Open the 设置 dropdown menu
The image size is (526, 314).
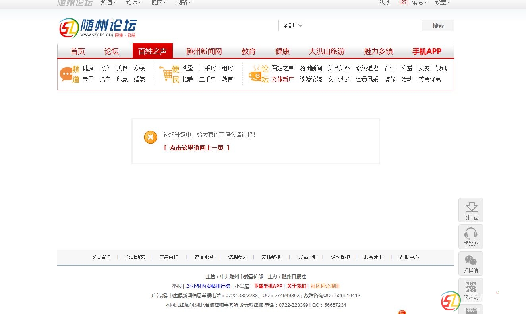tap(443, 2)
